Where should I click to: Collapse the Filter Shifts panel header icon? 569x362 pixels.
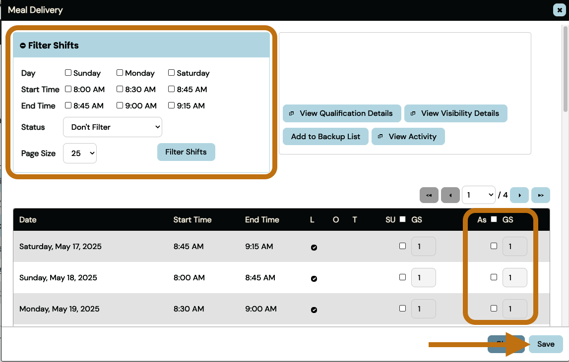[x=23, y=46]
